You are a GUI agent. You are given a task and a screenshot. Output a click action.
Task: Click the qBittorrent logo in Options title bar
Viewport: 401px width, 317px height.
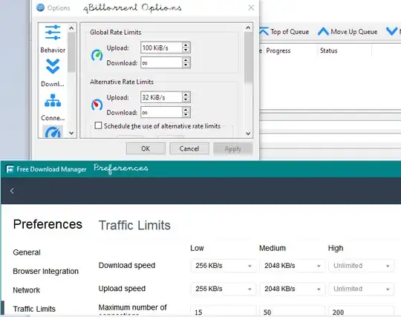coord(40,7)
